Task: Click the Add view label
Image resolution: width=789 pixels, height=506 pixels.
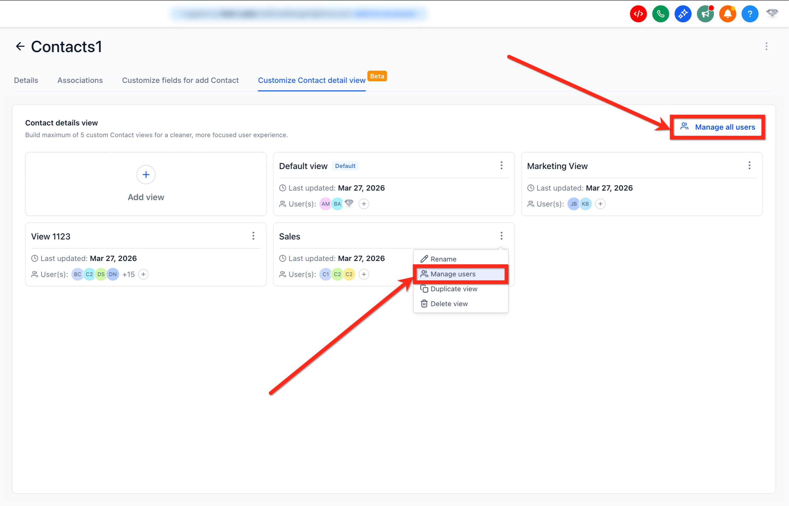Action: pos(146,197)
